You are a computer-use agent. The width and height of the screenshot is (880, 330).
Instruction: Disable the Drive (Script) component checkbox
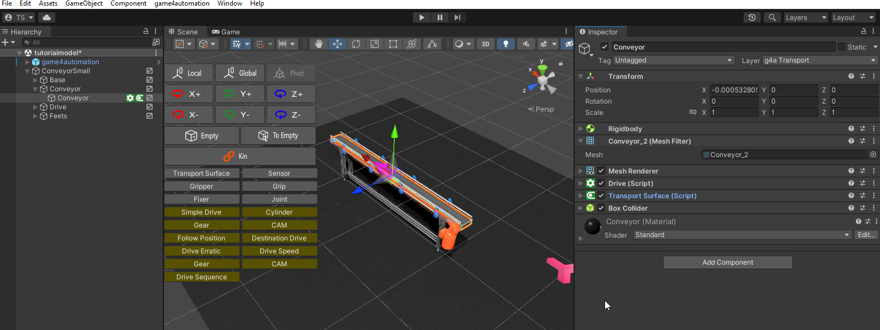coord(601,184)
